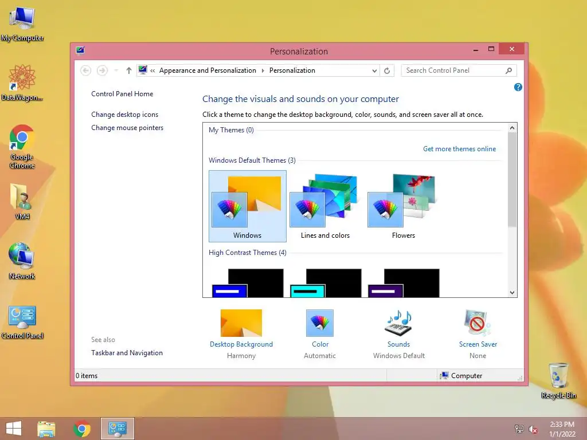Click the My Themes (0) group header

tap(231, 130)
